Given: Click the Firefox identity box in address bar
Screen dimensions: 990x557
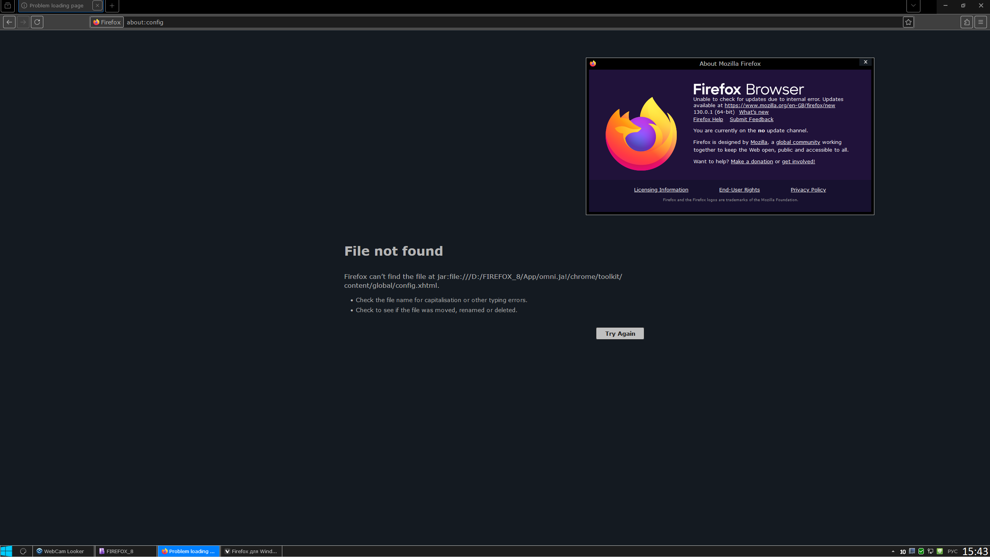Looking at the screenshot, I should point(107,22).
